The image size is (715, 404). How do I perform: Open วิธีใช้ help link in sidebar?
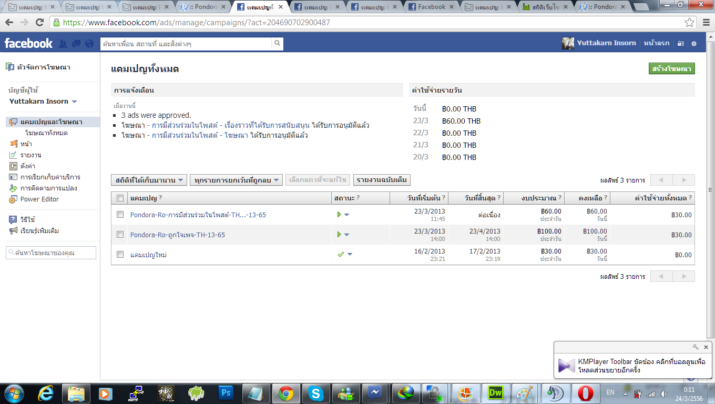27,219
